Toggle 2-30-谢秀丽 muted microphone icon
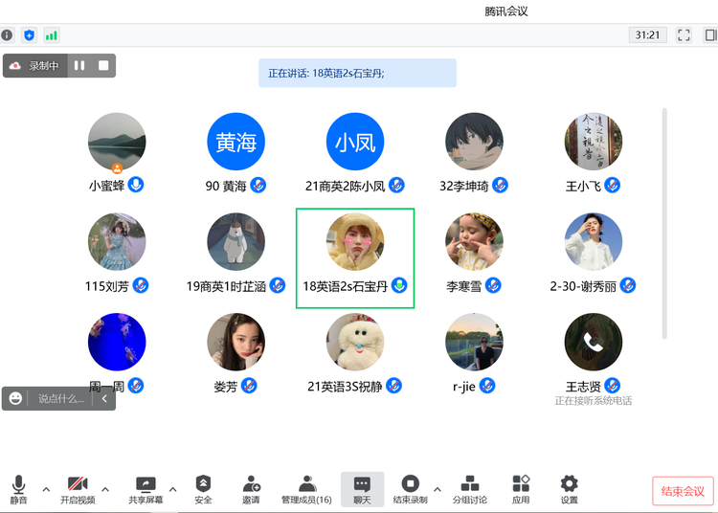This screenshot has height=513, width=718. [x=628, y=285]
